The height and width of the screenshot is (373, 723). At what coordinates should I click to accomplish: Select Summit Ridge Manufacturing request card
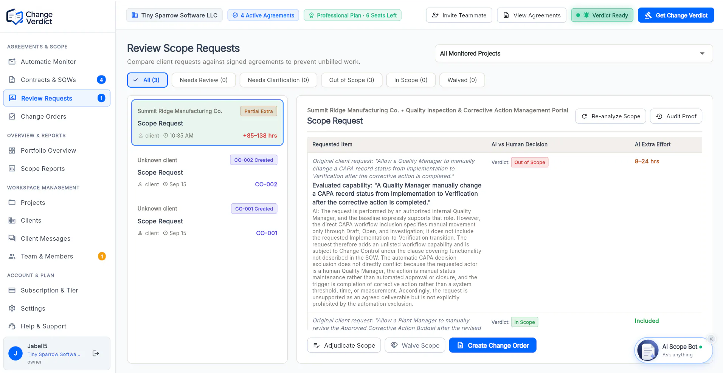207,122
